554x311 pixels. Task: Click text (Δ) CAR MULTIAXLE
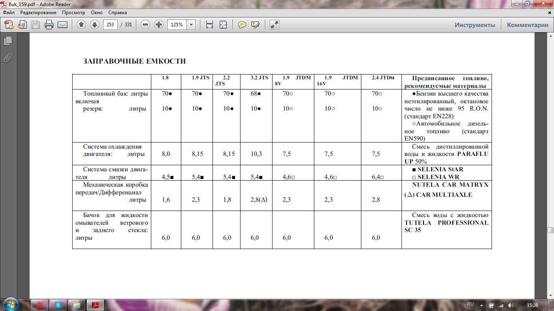coord(438,195)
